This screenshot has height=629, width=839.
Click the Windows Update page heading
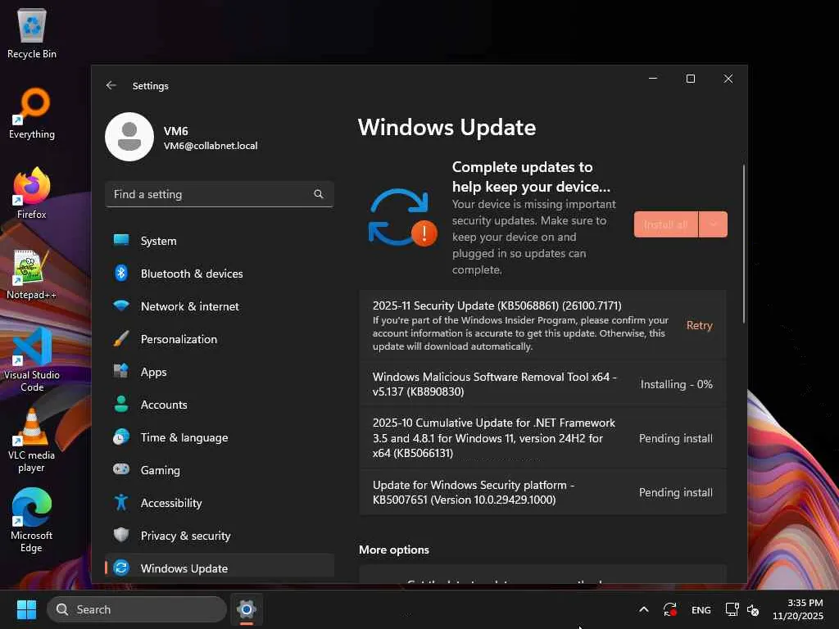pyautogui.click(x=447, y=127)
